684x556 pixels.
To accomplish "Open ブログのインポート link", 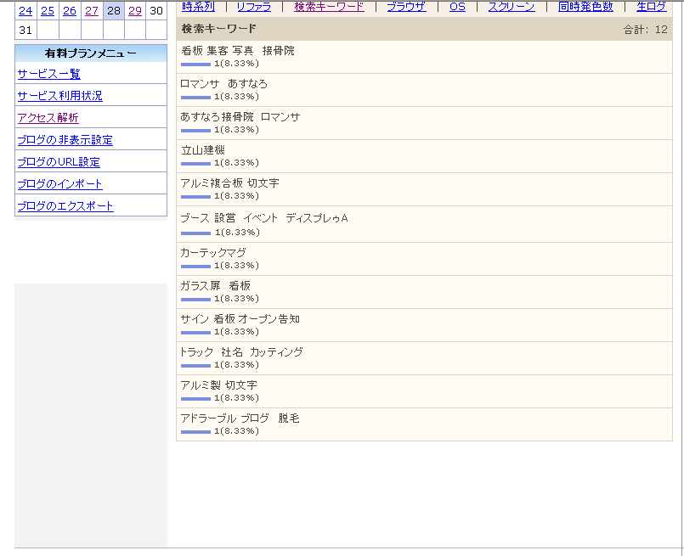I will coord(59,184).
